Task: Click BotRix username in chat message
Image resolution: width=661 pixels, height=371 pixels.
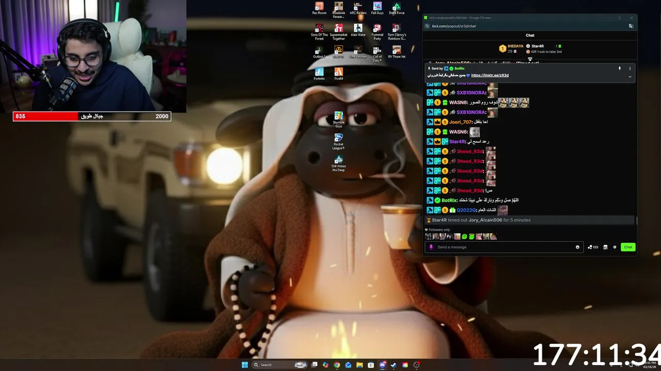Action: 449,200
